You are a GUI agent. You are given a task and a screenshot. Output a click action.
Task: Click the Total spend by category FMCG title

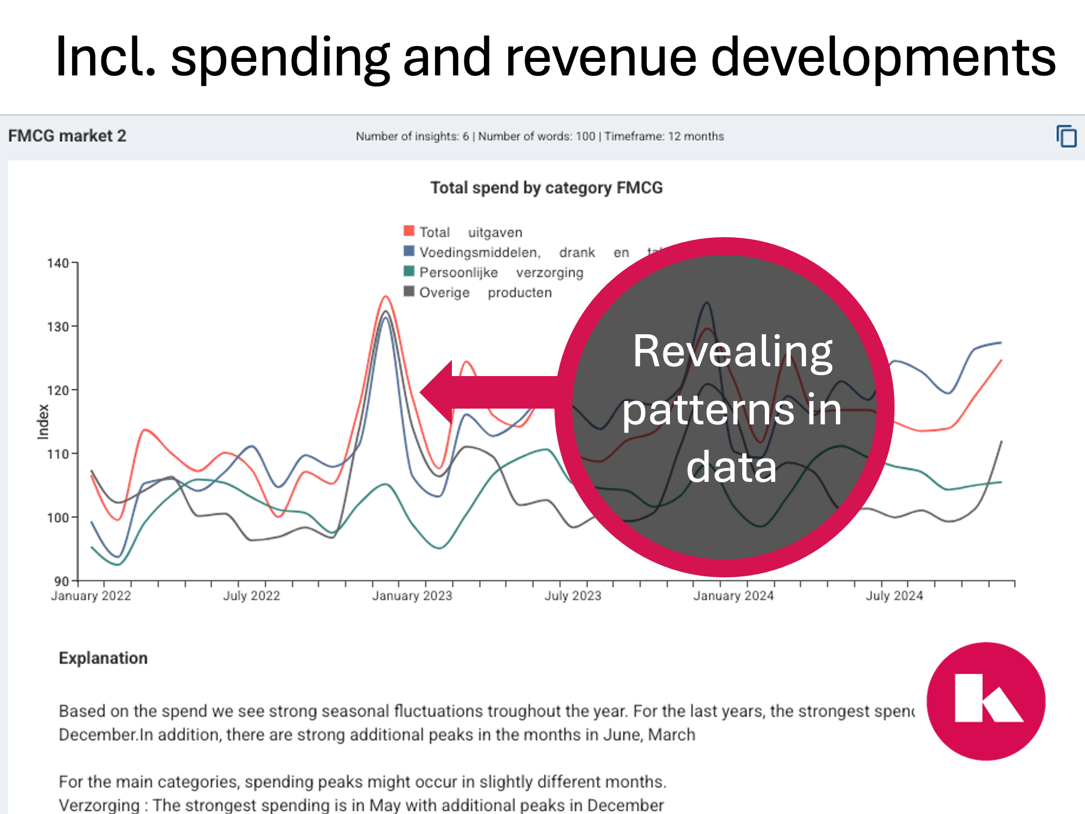tap(546, 188)
